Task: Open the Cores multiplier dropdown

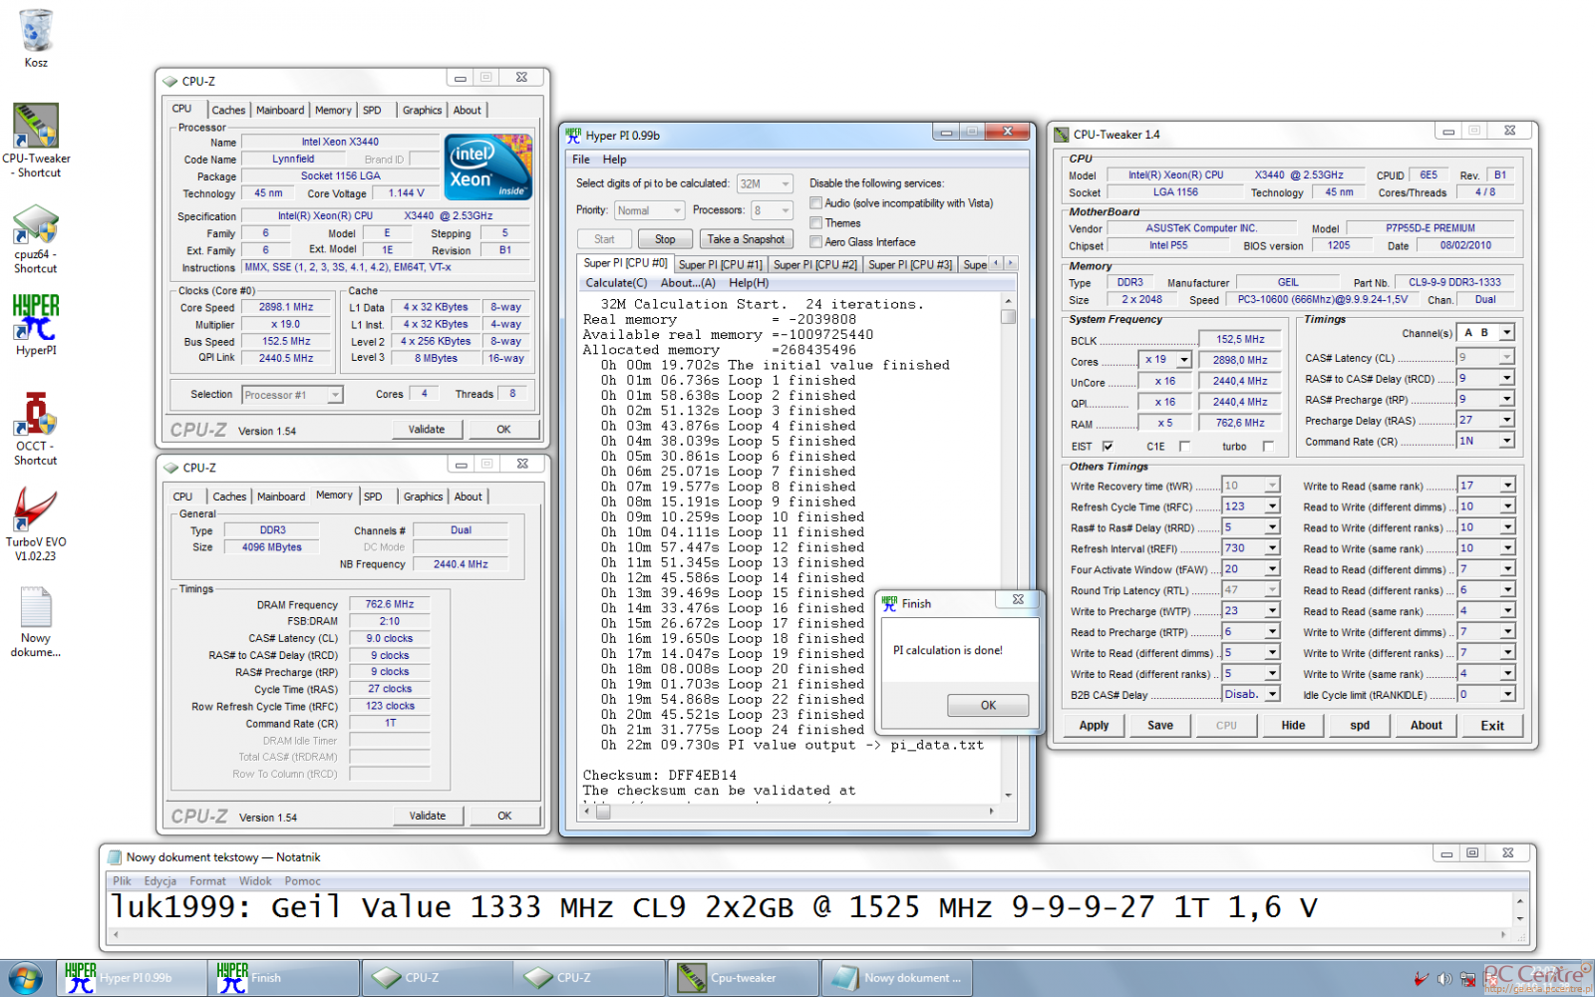Action: 1183,360
